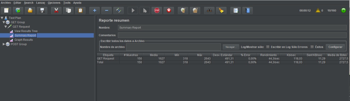Open the Tools menu
Viewport: 350px width, 101px height.
pos(67,2)
